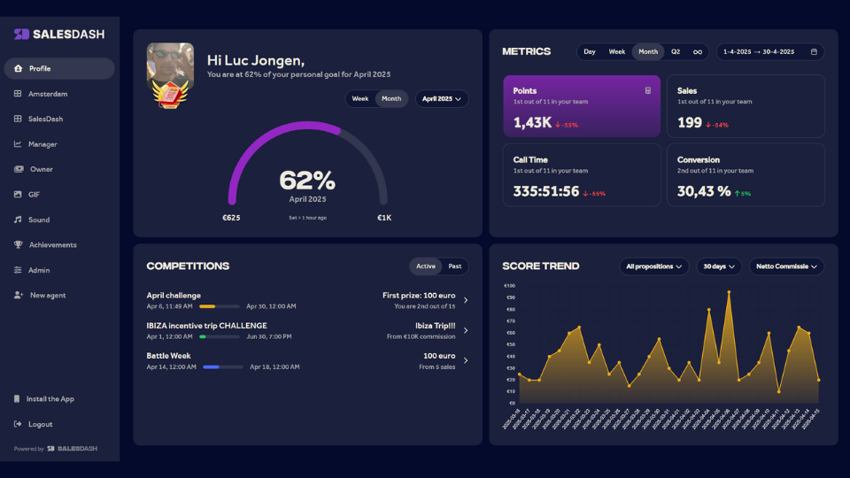Viewport: 850px width, 478px height.
Task: Go to the Achievements page
Action: 59,244
